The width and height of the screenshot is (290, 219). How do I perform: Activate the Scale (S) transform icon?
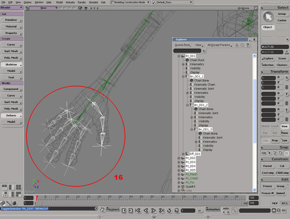(287, 78)
